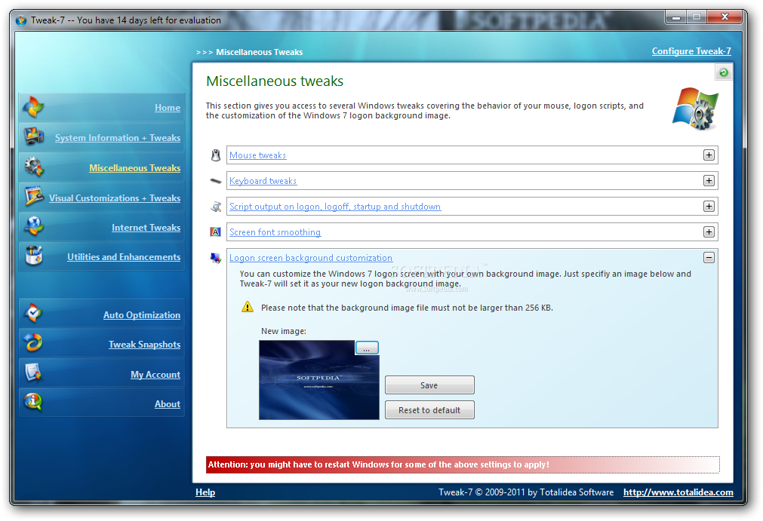Click the 'Miscellaneous tweaks' heading

click(275, 81)
